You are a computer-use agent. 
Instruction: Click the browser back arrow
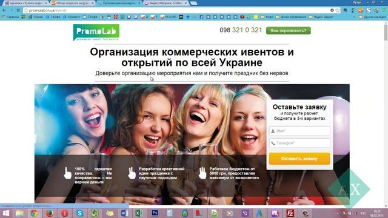[x=4, y=10]
